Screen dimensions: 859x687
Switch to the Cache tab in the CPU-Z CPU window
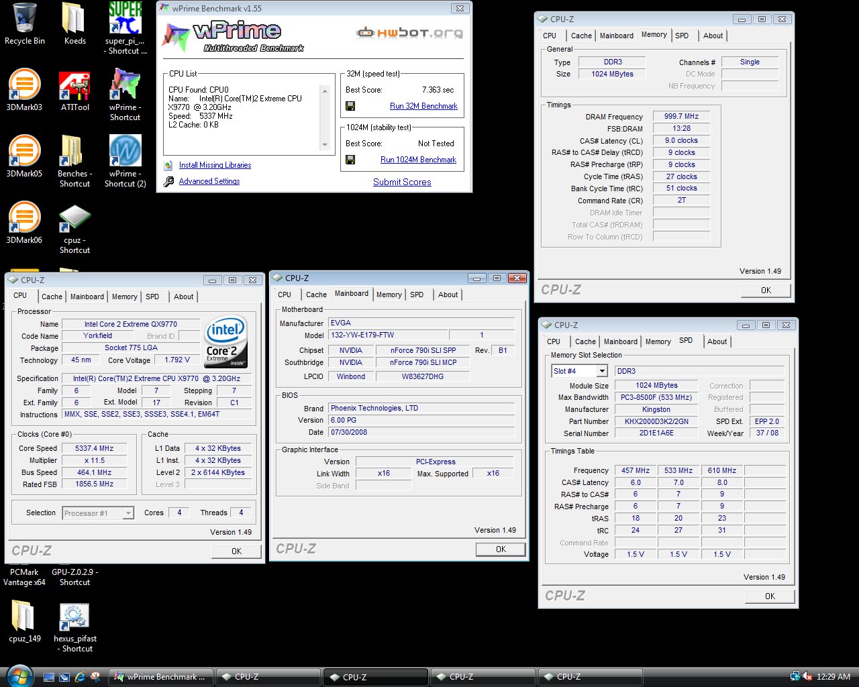coord(52,297)
